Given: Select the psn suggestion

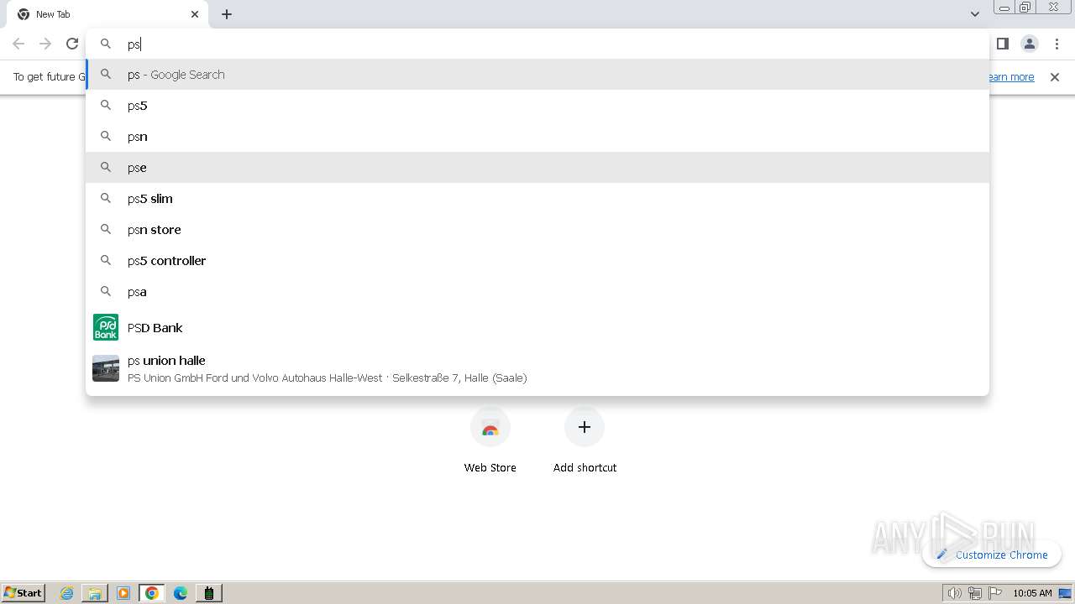Looking at the screenshot, I should 537,137.
